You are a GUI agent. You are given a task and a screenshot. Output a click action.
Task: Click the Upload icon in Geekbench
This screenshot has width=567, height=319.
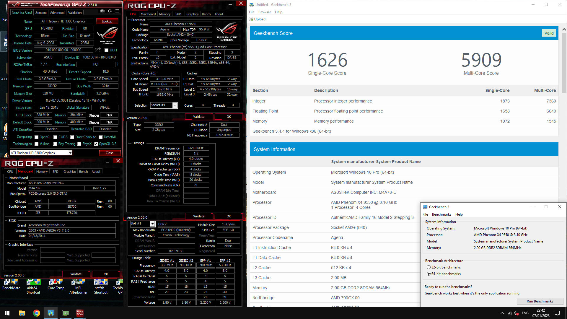click(x=251, y=19)
